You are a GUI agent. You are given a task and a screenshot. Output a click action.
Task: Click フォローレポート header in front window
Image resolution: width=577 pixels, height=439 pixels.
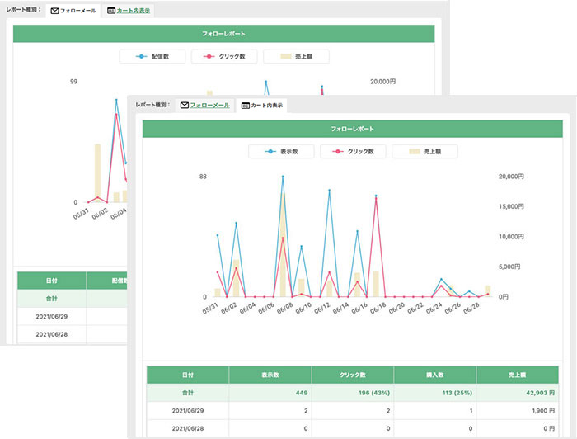click(x=353, y=129)
